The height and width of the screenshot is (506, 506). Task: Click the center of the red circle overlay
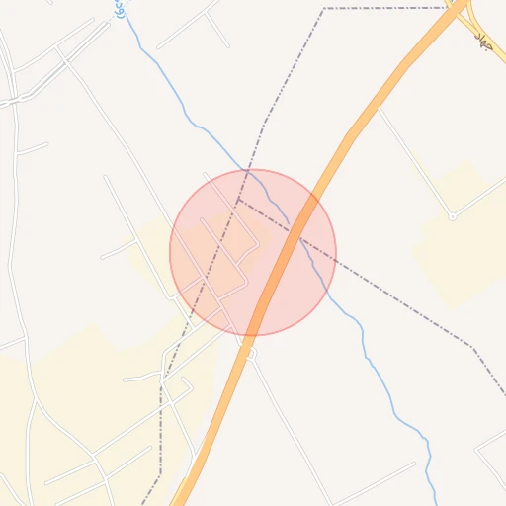tap(253, 252)
